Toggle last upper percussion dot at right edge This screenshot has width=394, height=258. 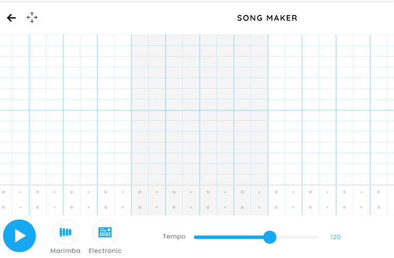tap(379, 192)
